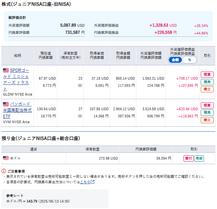Click the ご注意事項 info icon
Screen dimensions: 217x209
click(4, 171)
